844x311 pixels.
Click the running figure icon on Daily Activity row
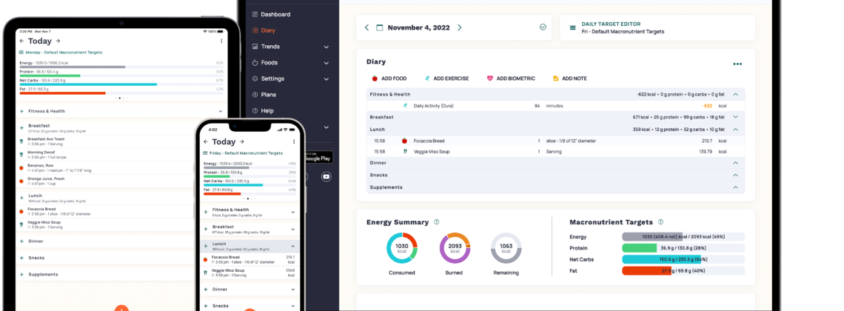point(405,106)
